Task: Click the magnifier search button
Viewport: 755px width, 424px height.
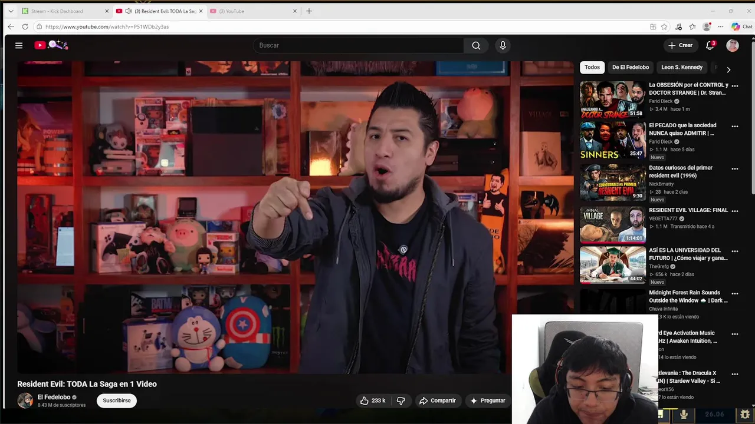Action: point(476,45)
